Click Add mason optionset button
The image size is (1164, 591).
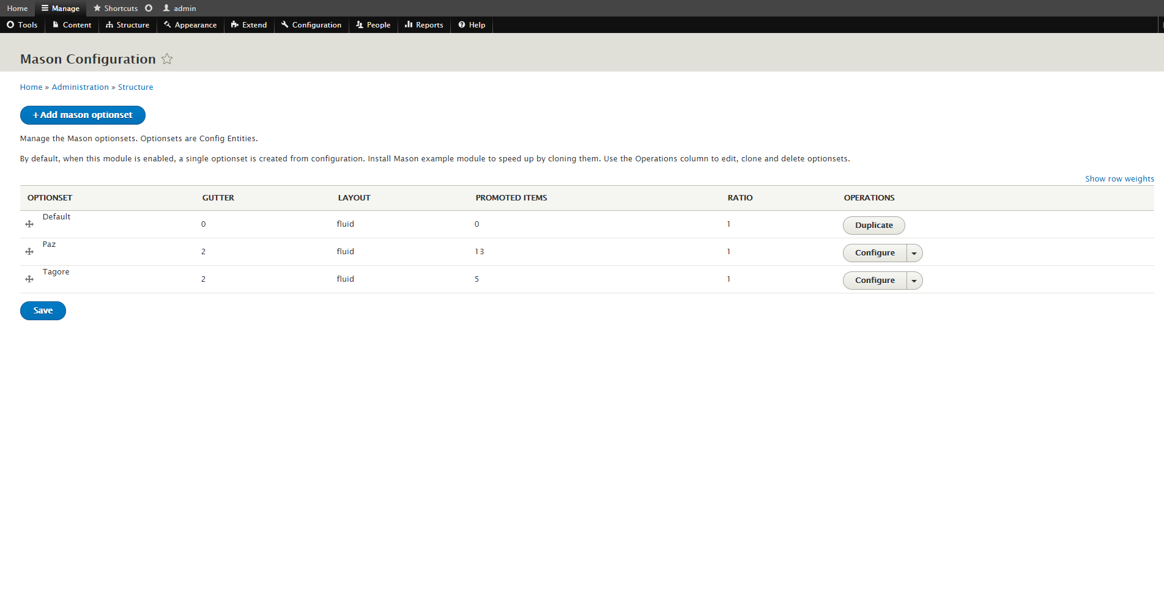(83, 115)
